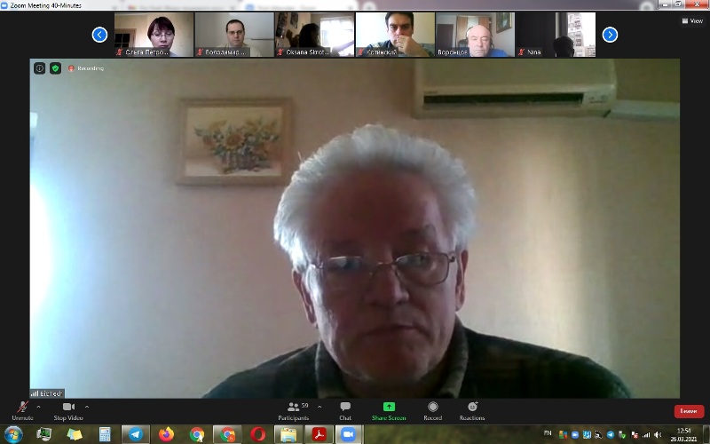
Task: Click Zoom app icon in taskbar
Action: pyautogui.click(x=348, y=435)
